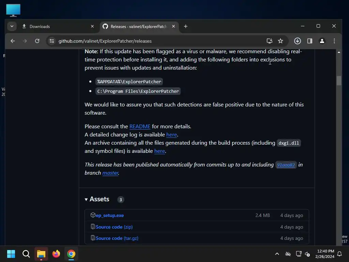Open taskbar Search
349x262 pixels.
click(26, 254)
